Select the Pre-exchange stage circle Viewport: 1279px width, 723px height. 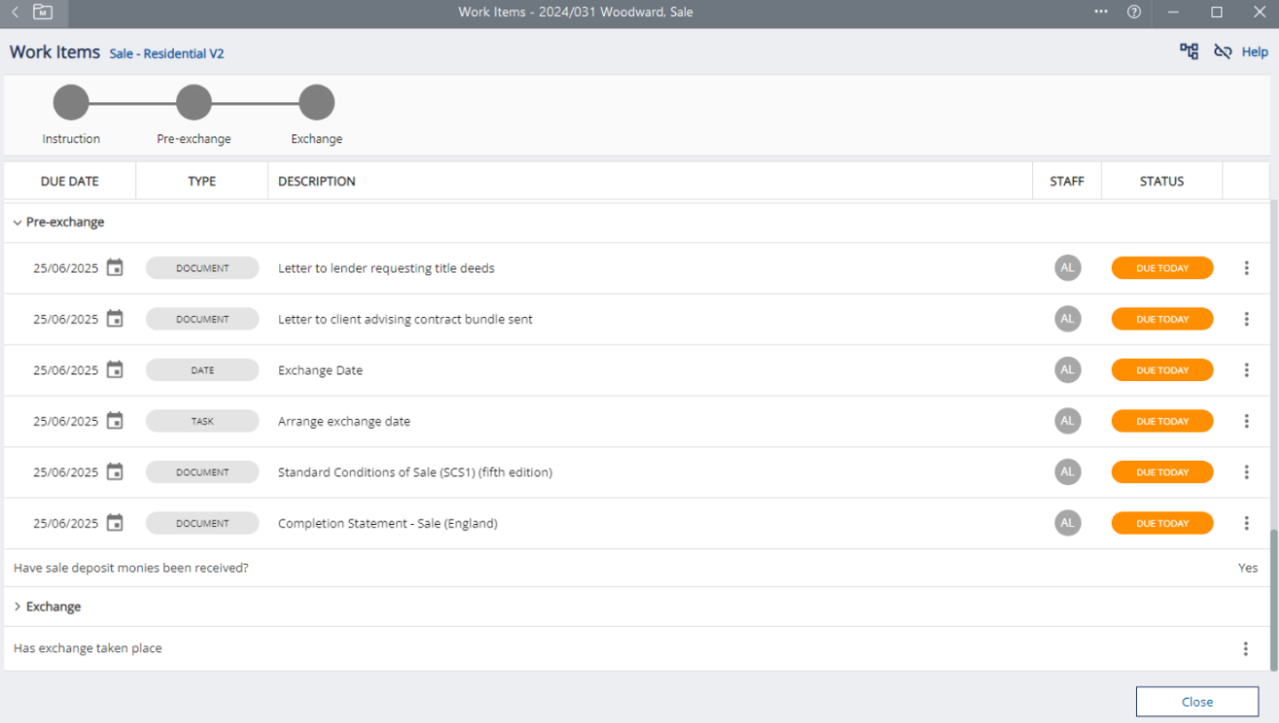click(x=194, y=103)
